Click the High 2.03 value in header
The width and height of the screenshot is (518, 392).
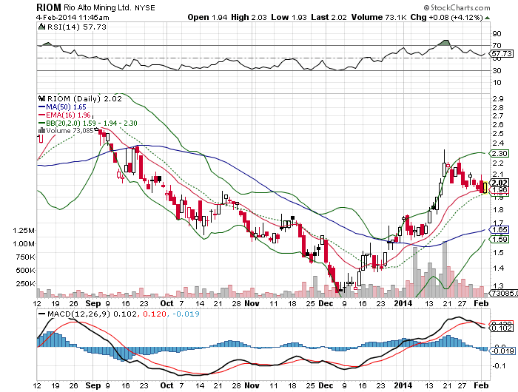pyautogui.click(x=249, y=17)
